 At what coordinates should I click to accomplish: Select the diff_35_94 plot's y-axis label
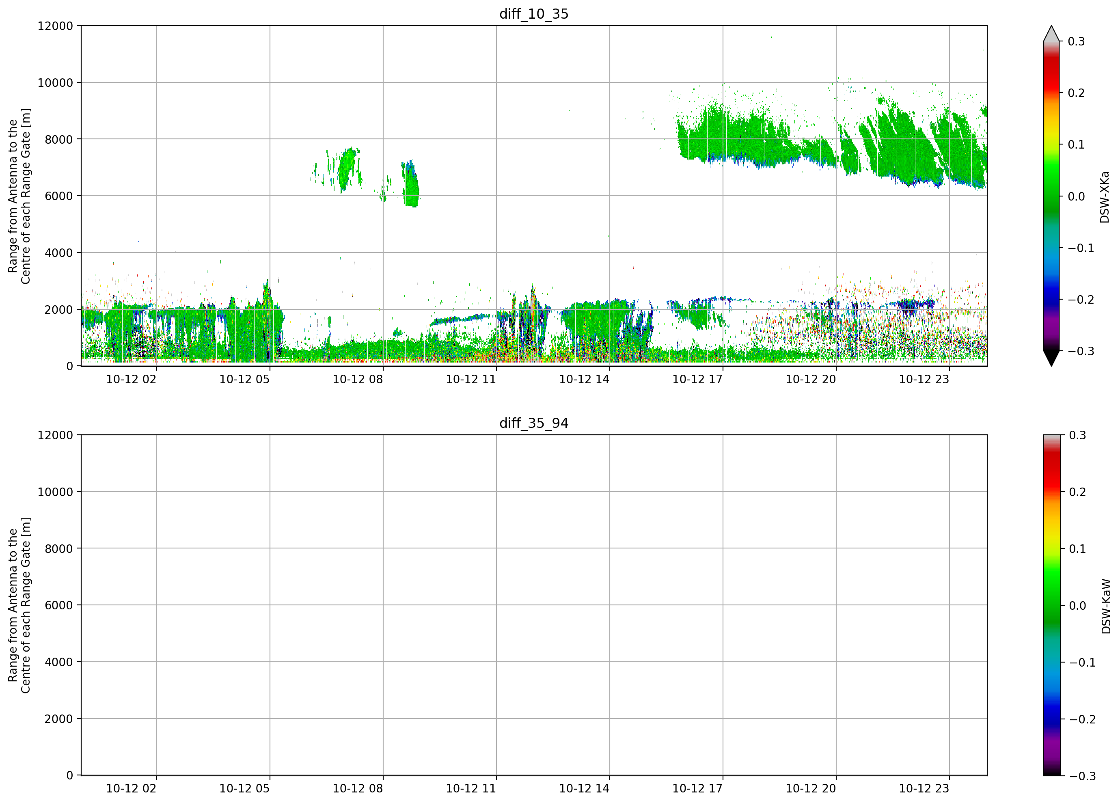coord(19,605)
